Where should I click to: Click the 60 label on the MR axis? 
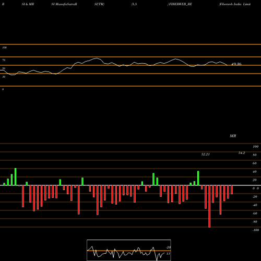click(x=255, y=163)
